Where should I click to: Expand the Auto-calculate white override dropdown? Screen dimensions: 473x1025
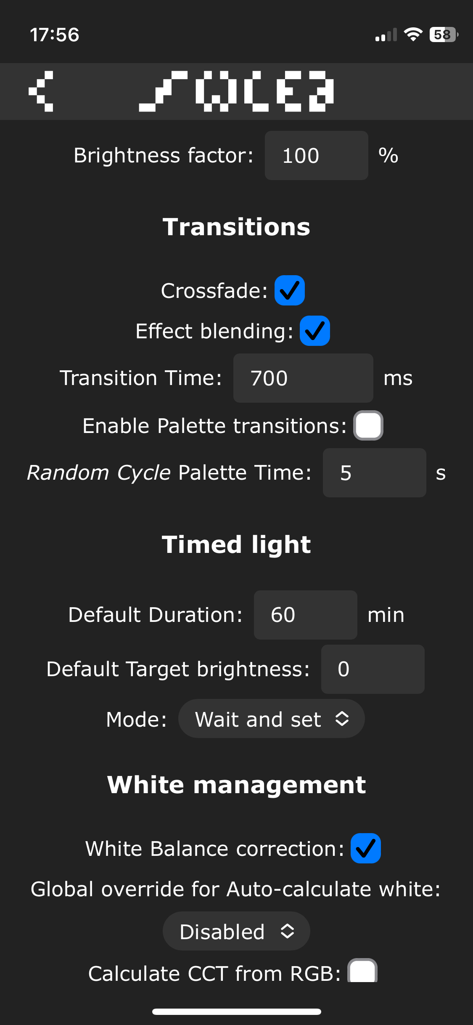click(x=236, y=931)
